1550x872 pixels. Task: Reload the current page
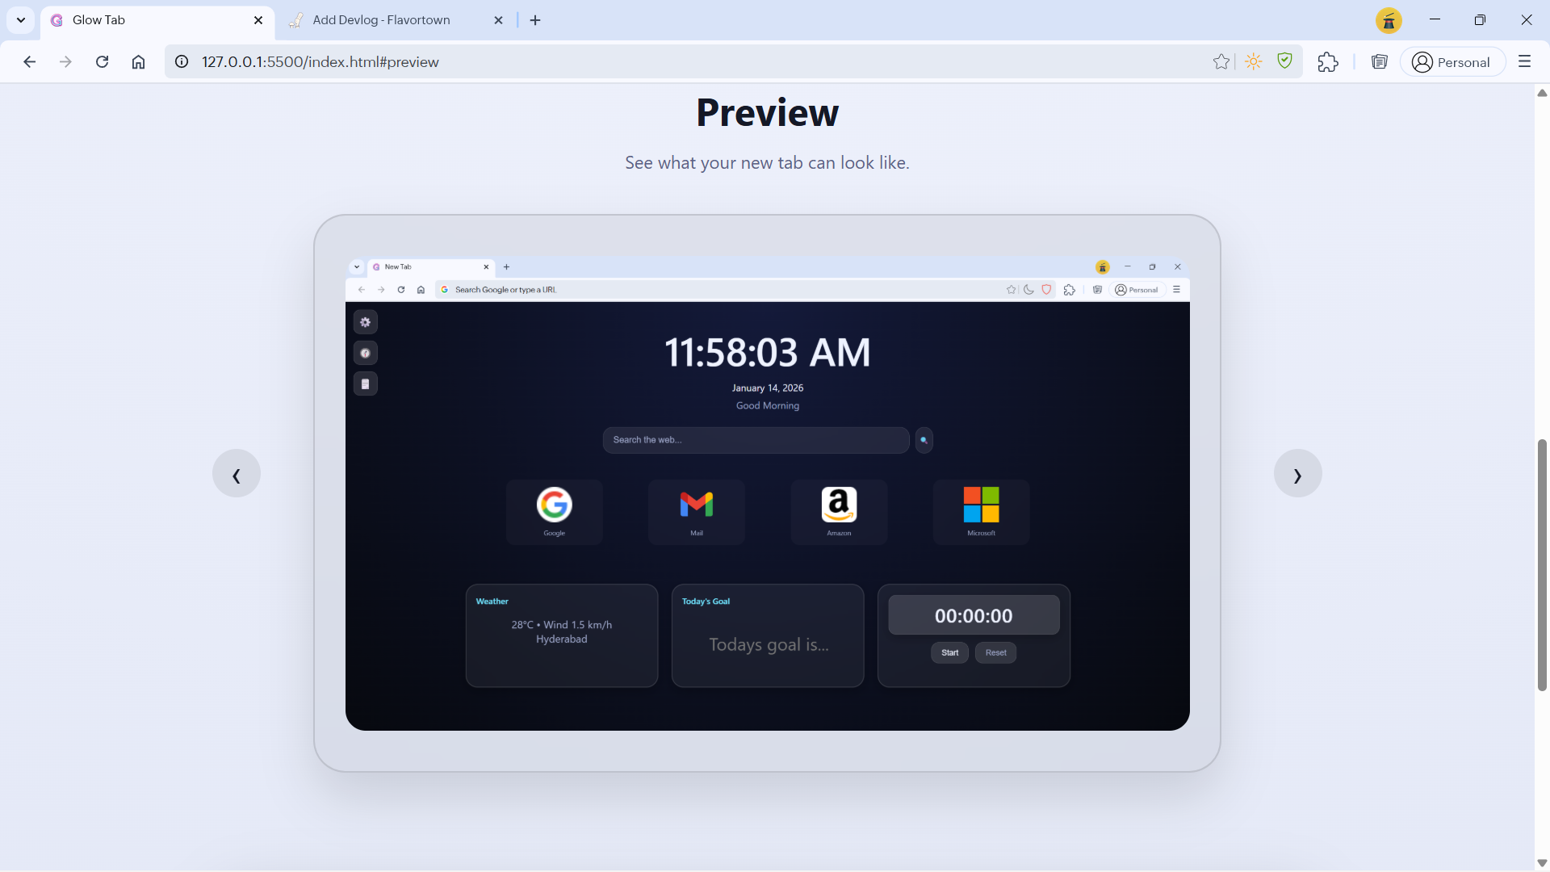tap(102, 62)
